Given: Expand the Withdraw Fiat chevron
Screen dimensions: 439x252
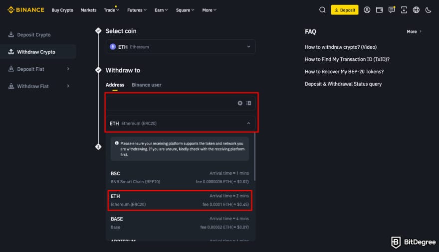Looking at the screenshot, I should tap(68, 86).
